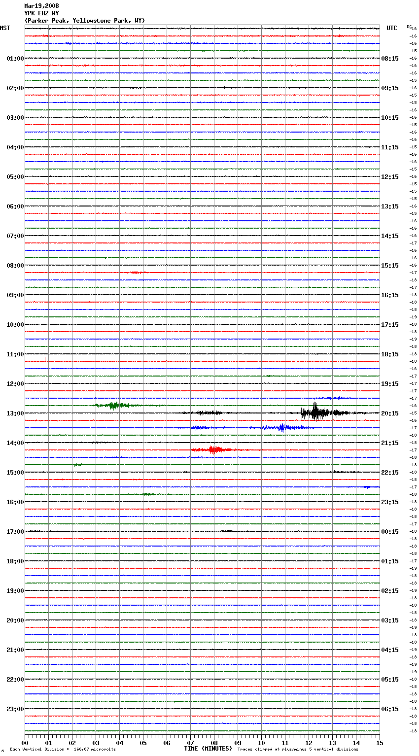This screenshot has width=419, height=756.
Task: Select the 23:00 MST time label
Action: click(x=15, y=709)
